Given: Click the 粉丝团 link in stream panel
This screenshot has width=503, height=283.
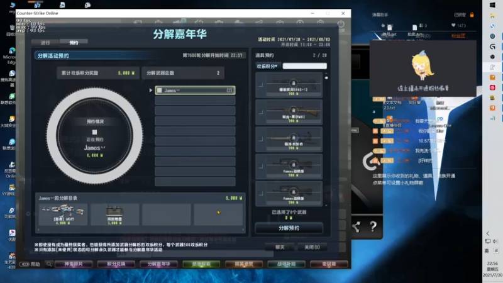Looking at the screenshot, I should tap(458, 36).
